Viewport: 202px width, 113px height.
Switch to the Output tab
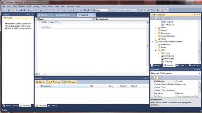52,106
